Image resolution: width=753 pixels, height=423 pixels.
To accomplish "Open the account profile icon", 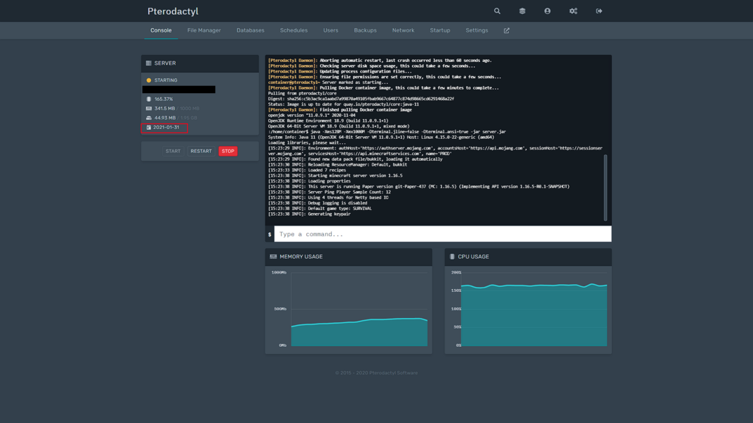I will tap(547, 11).
